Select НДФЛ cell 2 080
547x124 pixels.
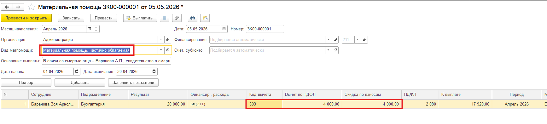420,104
